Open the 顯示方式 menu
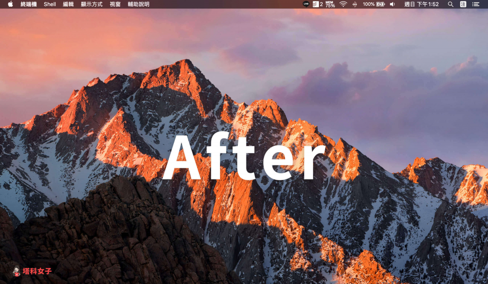488x284 pixels. 92,4
